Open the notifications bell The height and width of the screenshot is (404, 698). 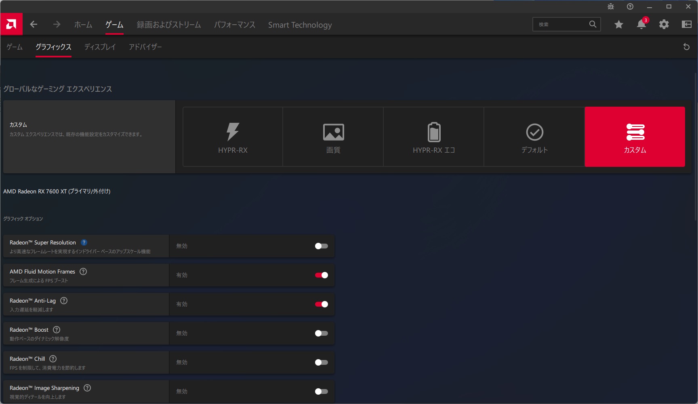tap(641, 25)
